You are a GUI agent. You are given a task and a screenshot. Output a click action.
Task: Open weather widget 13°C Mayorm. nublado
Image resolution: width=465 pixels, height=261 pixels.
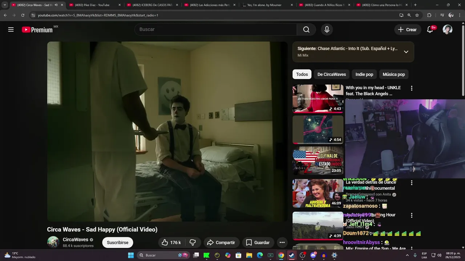[20, 255]
